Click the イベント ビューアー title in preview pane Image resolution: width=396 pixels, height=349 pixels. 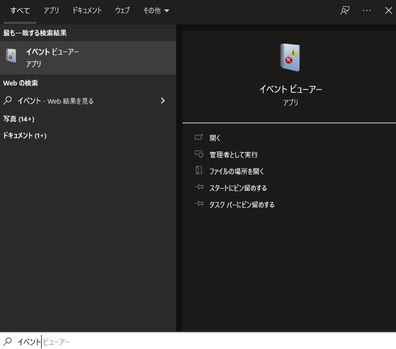pos(290,89)
